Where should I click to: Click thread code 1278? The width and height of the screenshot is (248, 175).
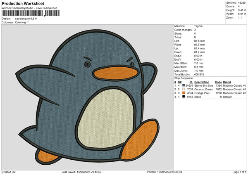click(219, 93)
